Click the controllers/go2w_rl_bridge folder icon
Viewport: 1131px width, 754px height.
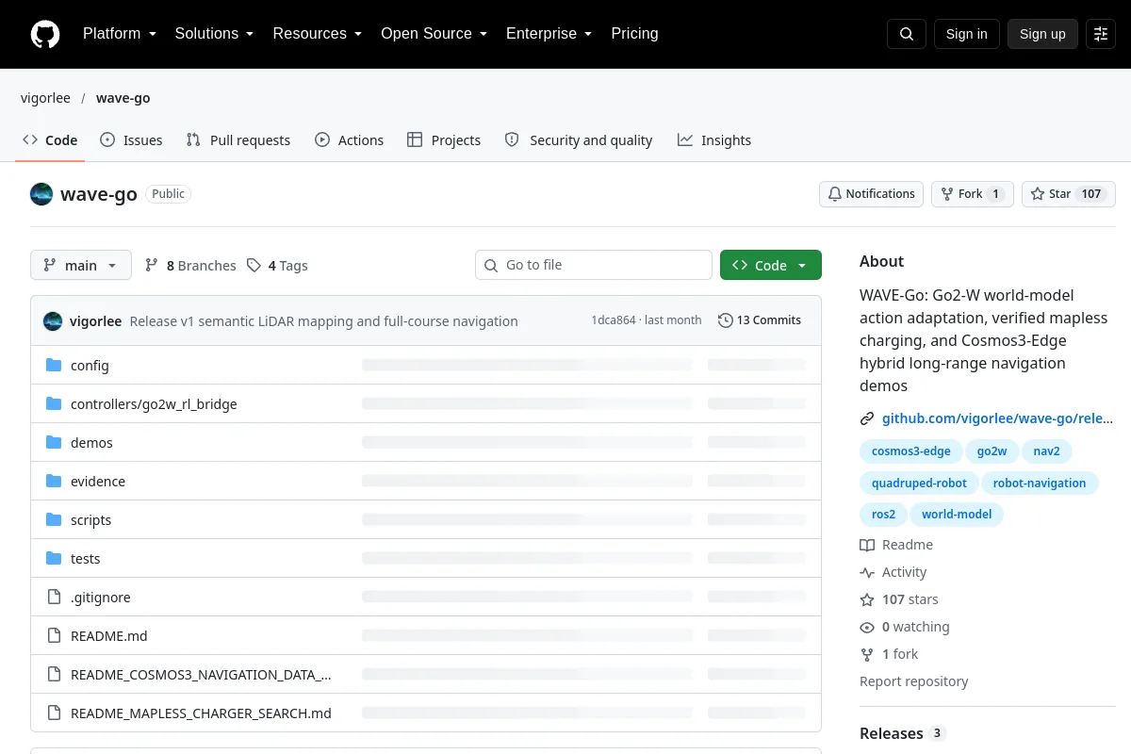[54, 404]
